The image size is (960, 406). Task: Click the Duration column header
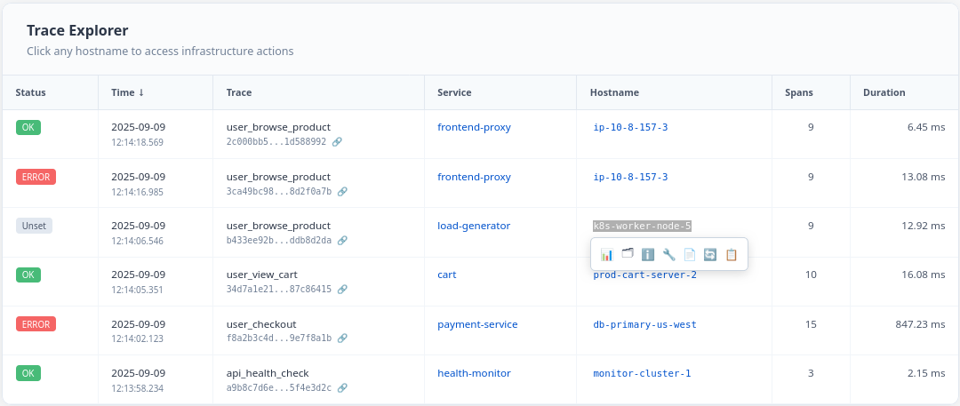884,92
